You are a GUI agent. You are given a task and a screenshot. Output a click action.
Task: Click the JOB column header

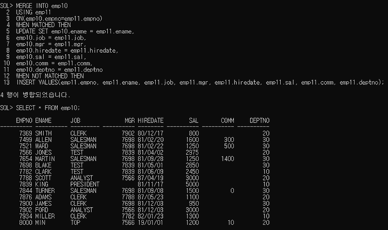point(75,120)
